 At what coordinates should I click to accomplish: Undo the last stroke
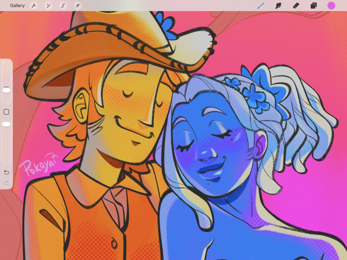[6, 172]
